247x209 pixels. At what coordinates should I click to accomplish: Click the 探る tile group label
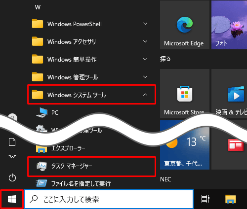(x=165, y=59)
